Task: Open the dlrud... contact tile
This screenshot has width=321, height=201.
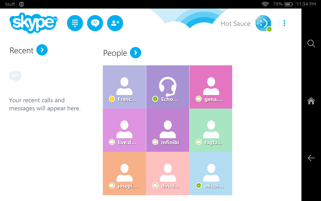Action: tap(168, 173)
